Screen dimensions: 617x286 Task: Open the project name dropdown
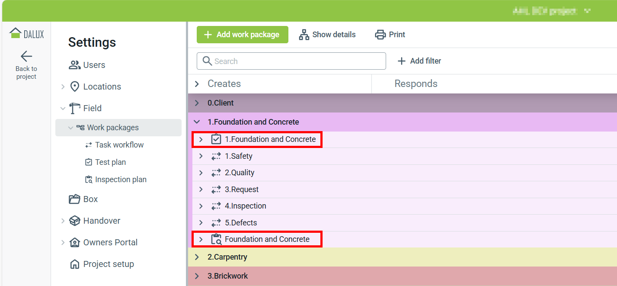[x=587, y=11]
